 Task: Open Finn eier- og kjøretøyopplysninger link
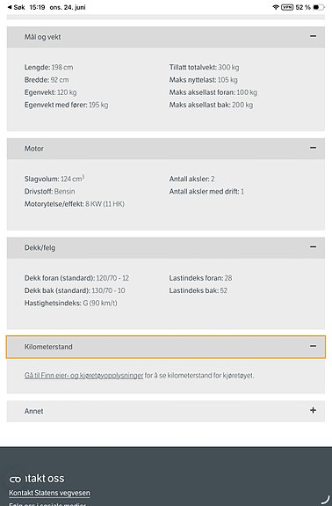[83, 376]
